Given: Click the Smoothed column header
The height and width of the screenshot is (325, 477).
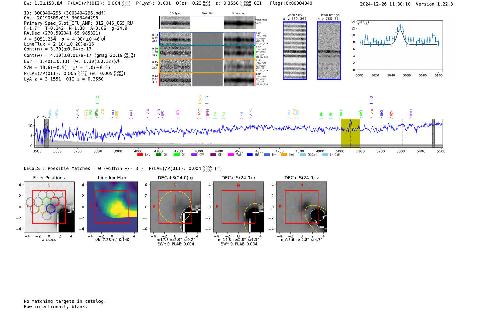Looking at the screenshot, I should click(239, 14).
